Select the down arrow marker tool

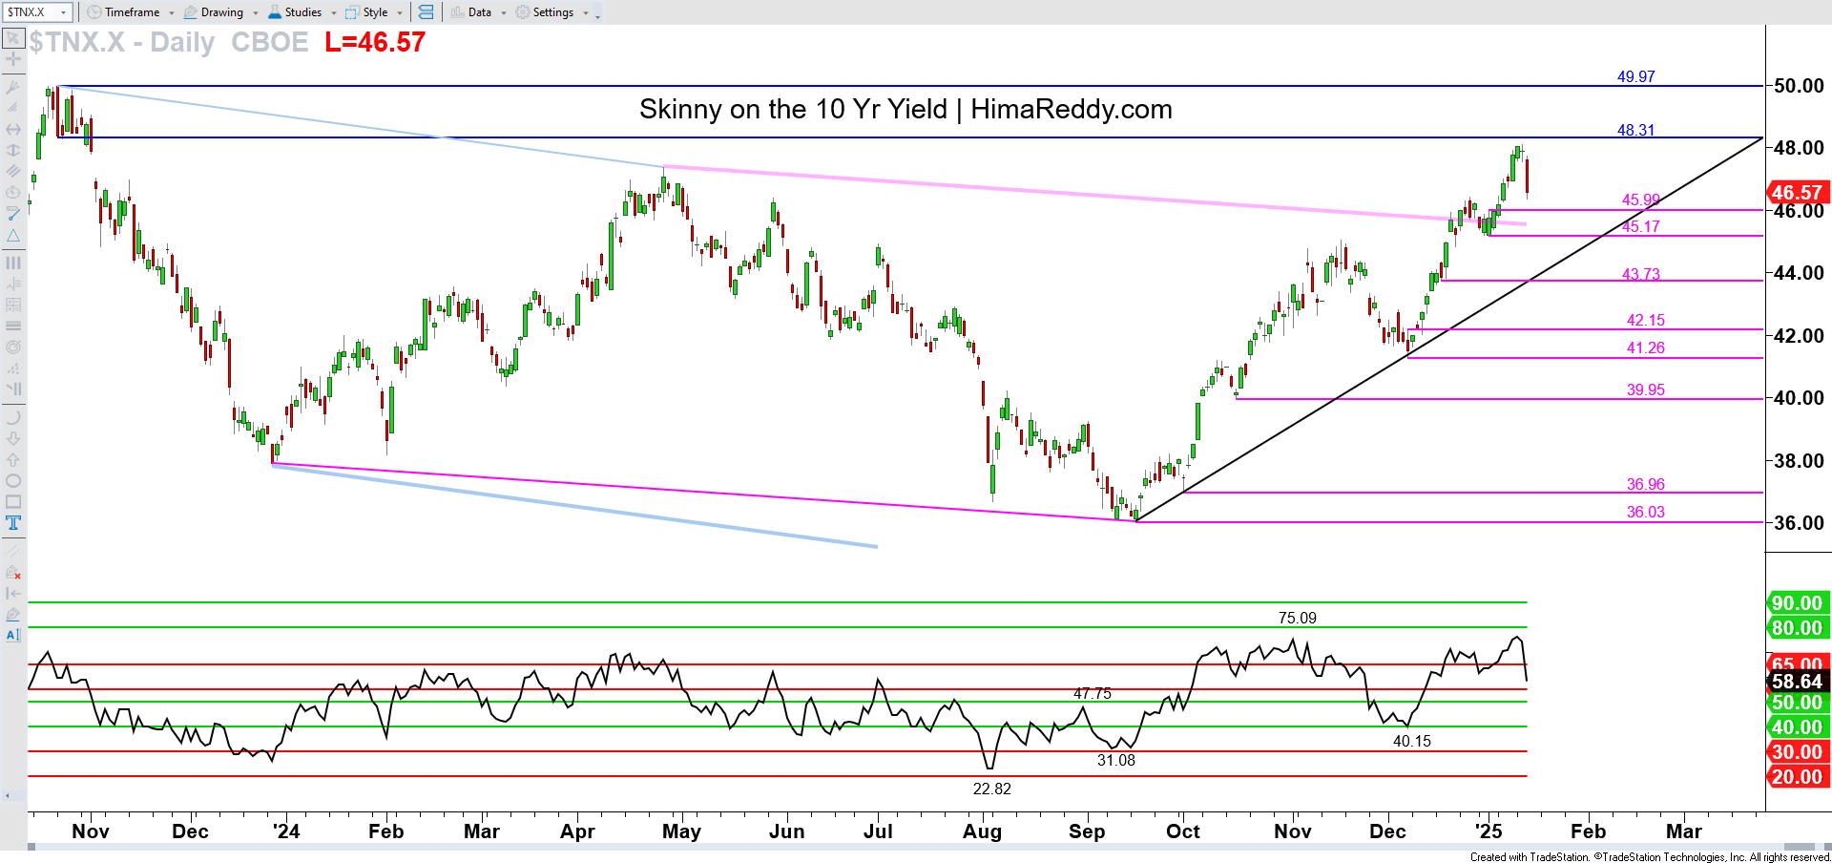click(x=12, y=438)
